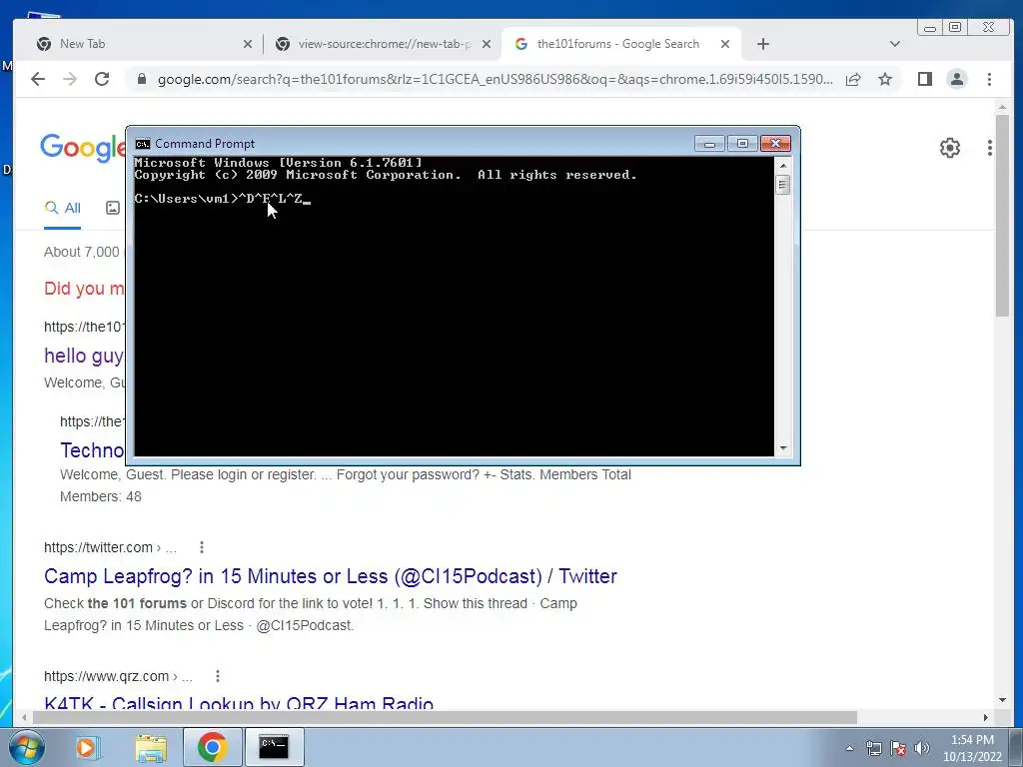This screenshot has height=767, width=1023.
Task: Click the Chrome taskbar icon
Action: (212, 747)
